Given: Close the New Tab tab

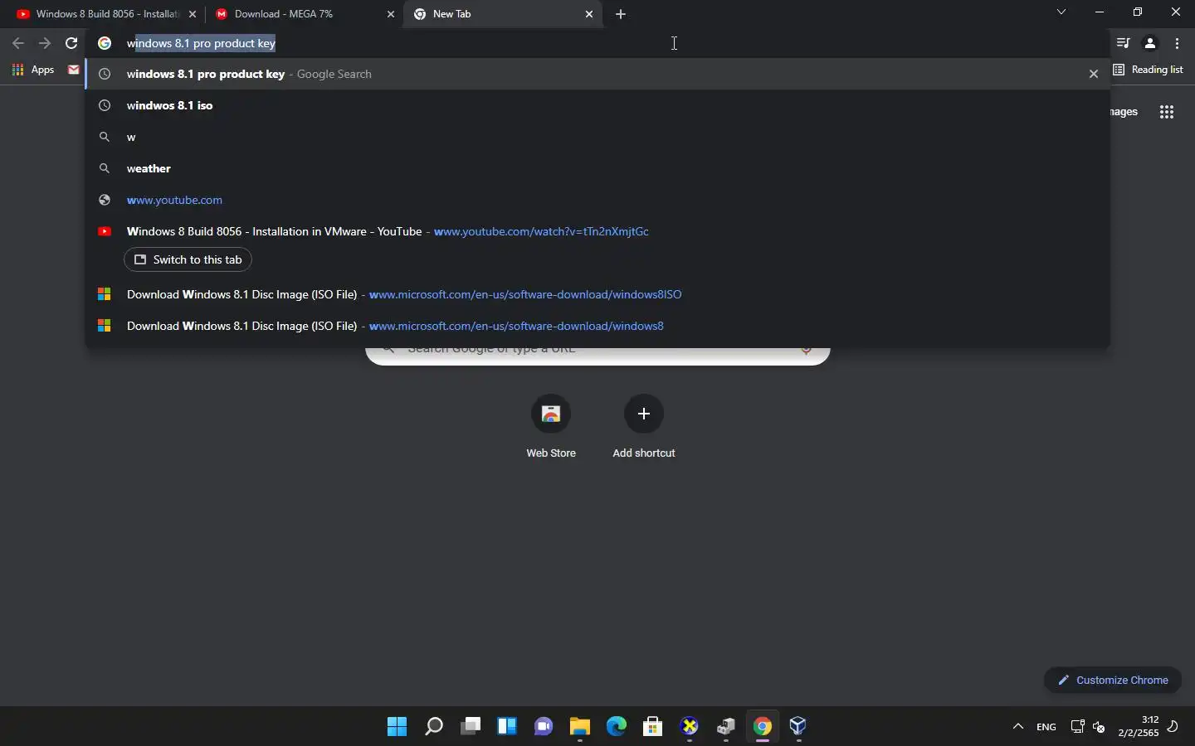Looking at the screenshot, I should click(x=589, y=14).
